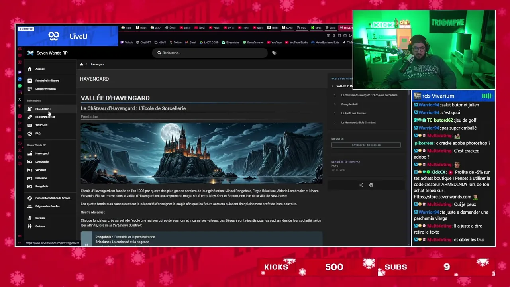
Task: Click the keyboard icon beside TOUCHES
Action: 29,125
